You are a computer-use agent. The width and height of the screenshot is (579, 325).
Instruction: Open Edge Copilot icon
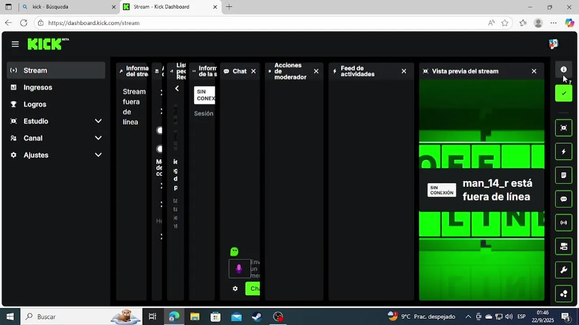[569, 23]
